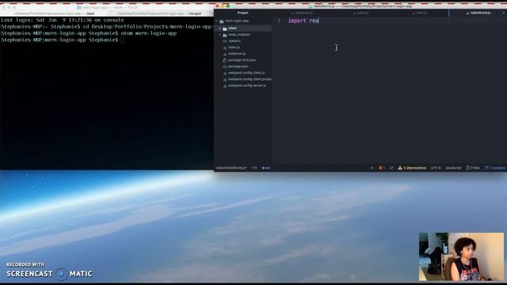Viewport: 507px width, 285px height.
Task: Place cursor after 'import rea' in editor
Action: click(x=319, y=21)
